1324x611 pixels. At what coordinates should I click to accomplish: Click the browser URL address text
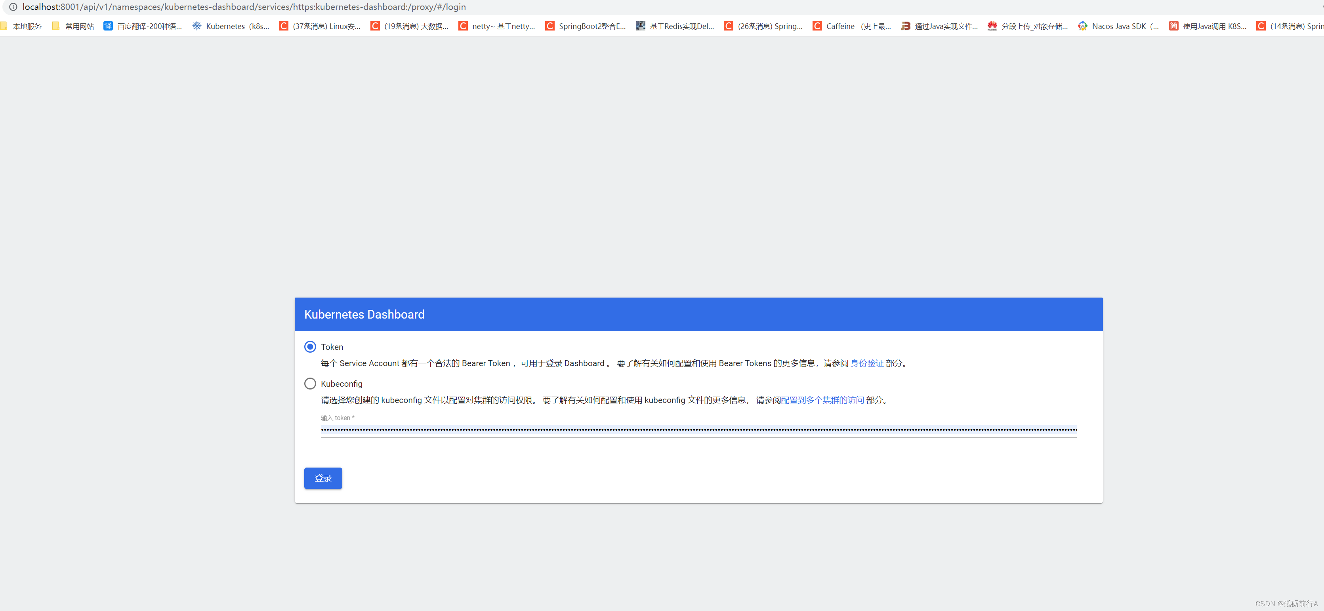point(244,7)
